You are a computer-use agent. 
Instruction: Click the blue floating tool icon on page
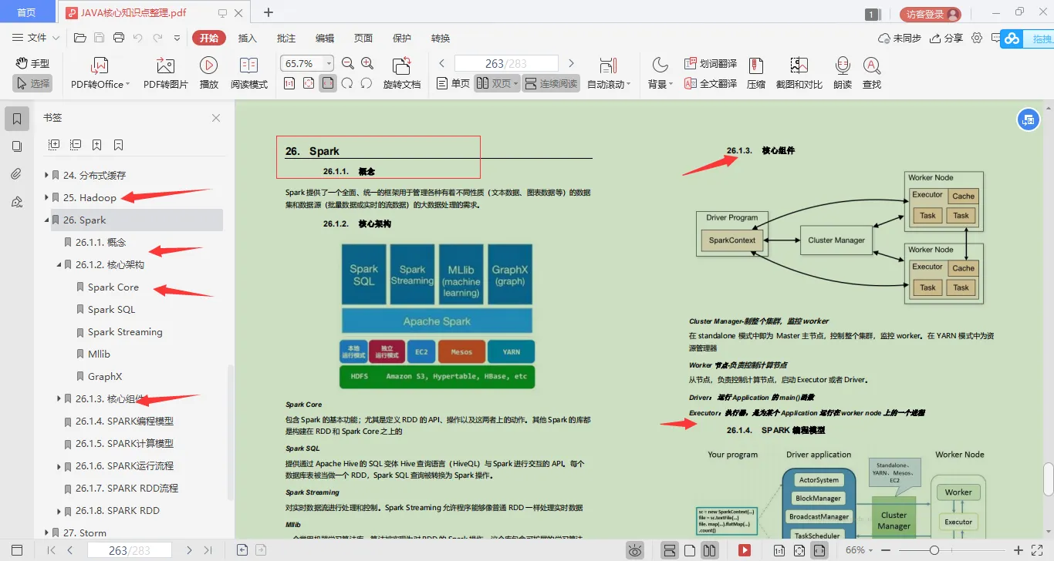coord(1027,119)
